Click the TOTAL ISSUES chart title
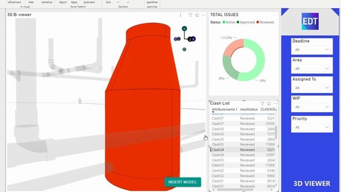The image size is (341, 192). [224, 14]
